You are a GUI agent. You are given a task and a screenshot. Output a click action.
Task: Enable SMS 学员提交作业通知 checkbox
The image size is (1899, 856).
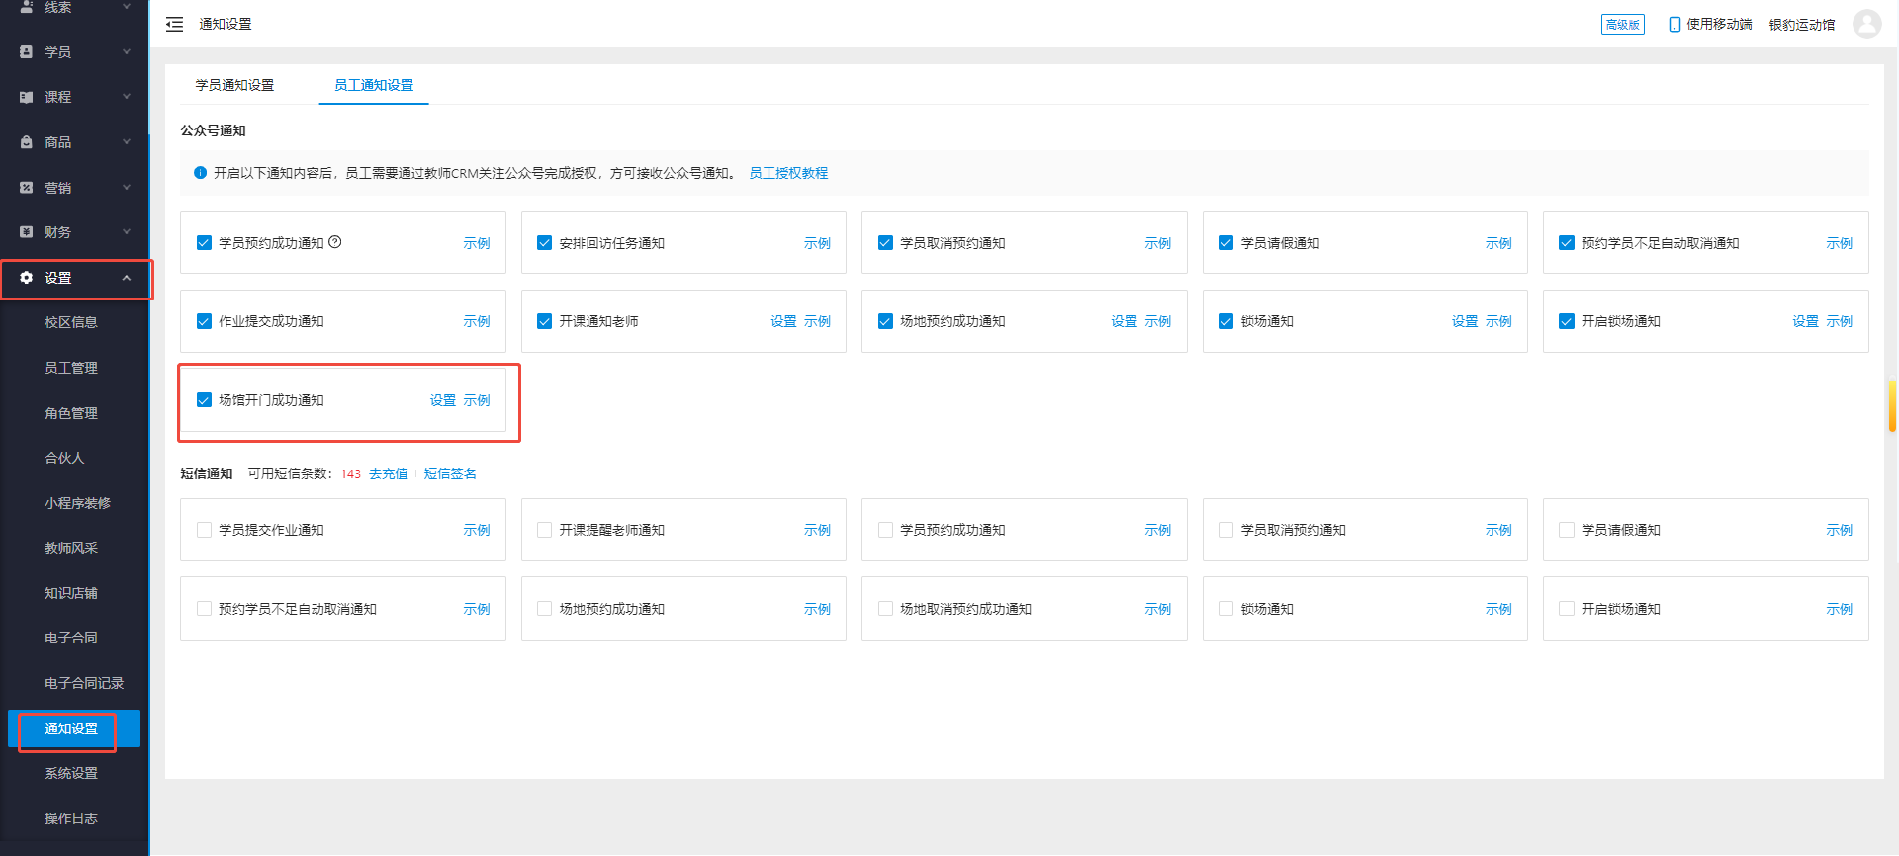coord(204,530)
